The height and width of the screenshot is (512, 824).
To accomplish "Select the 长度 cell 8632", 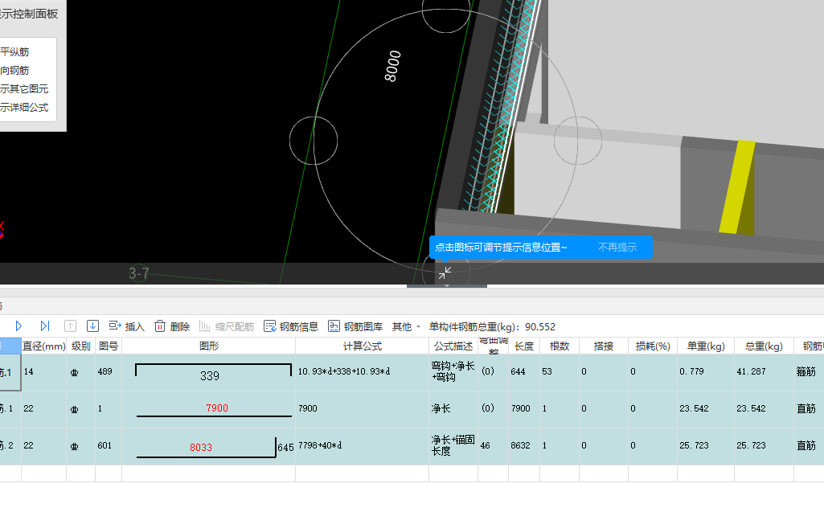I will [524, 445].
